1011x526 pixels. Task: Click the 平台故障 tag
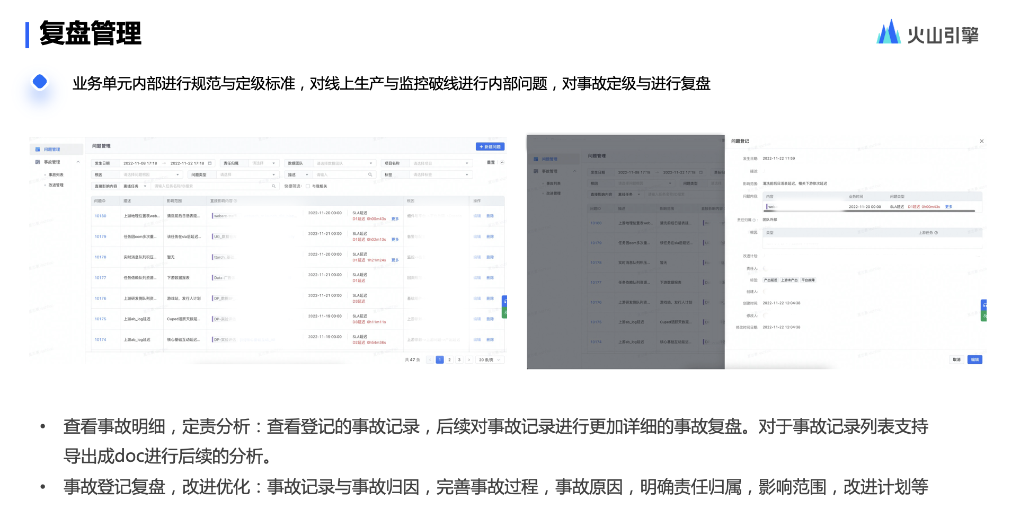(808, 280)
